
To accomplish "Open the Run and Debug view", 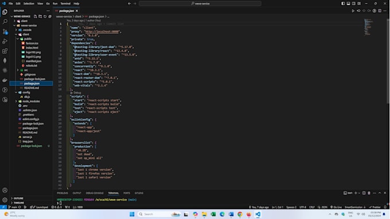I will (5, 41).
